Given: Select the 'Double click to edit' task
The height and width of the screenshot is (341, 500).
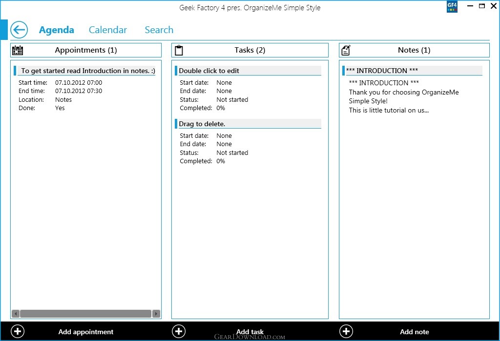Looking at the screenshot, I should (248, 71).
